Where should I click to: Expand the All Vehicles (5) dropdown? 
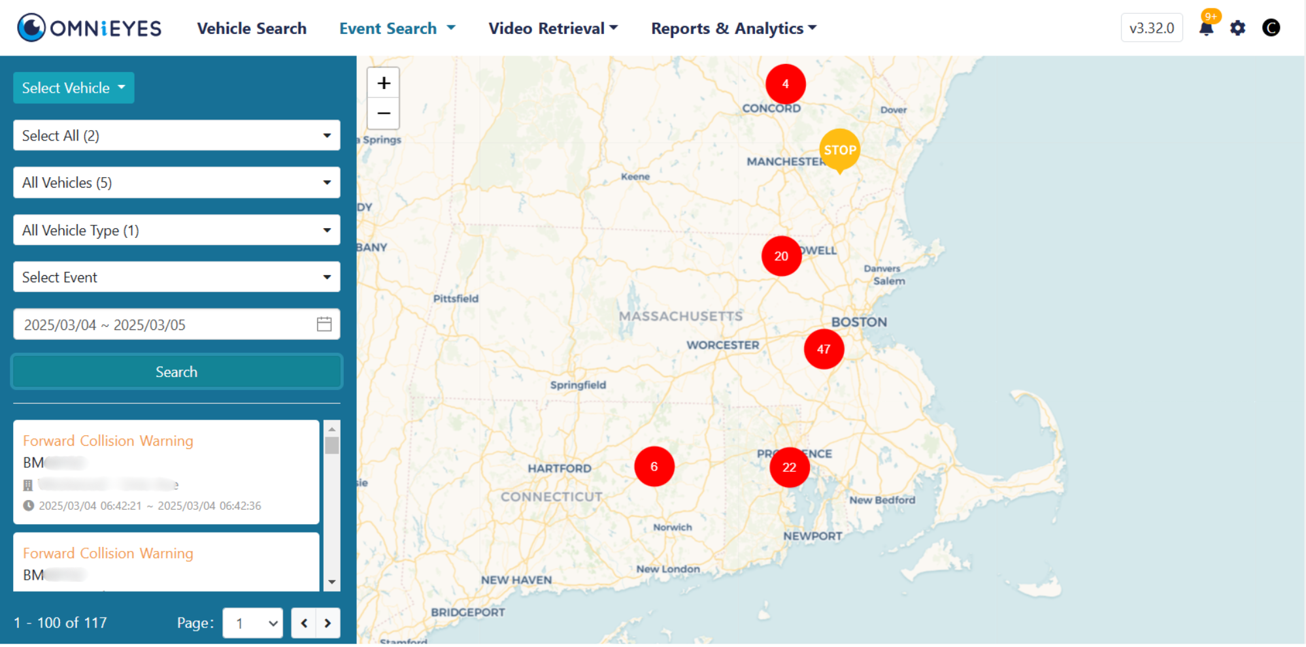(x=176, y=182)
